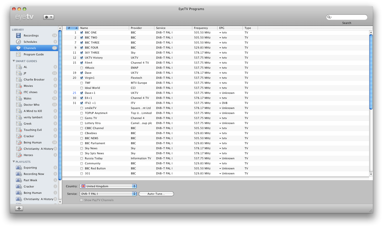Image resolution: width=383 pixels, height=227 pixels.
Task: Click the channel list scroll up arrow
Action: [371, 32]
